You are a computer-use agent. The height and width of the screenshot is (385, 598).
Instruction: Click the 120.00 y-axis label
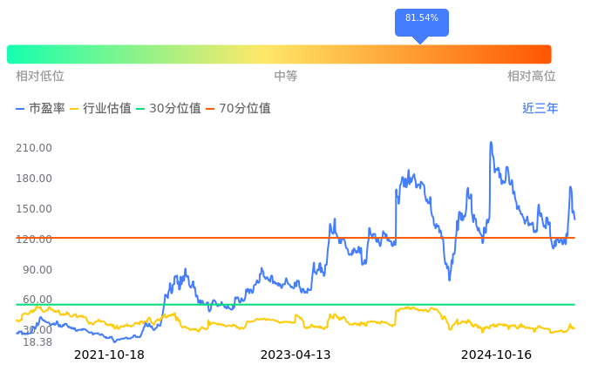[35, 240]
